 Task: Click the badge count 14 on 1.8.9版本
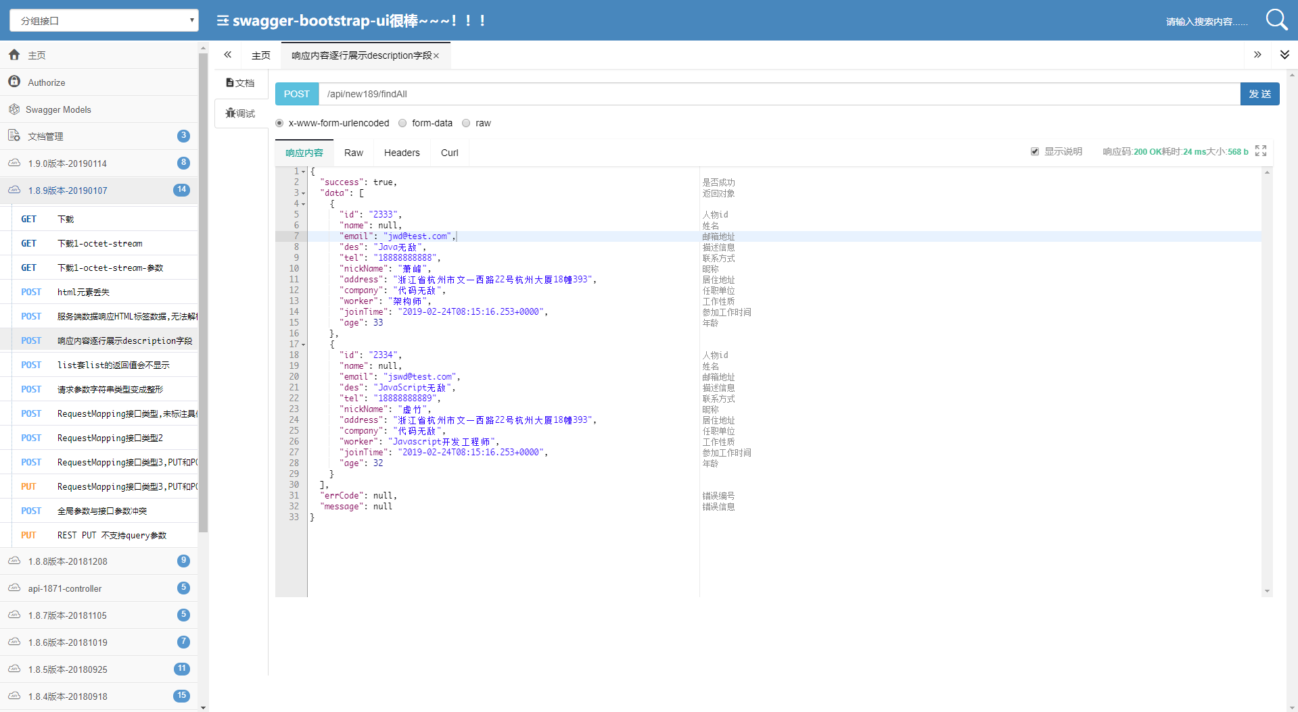181,190
